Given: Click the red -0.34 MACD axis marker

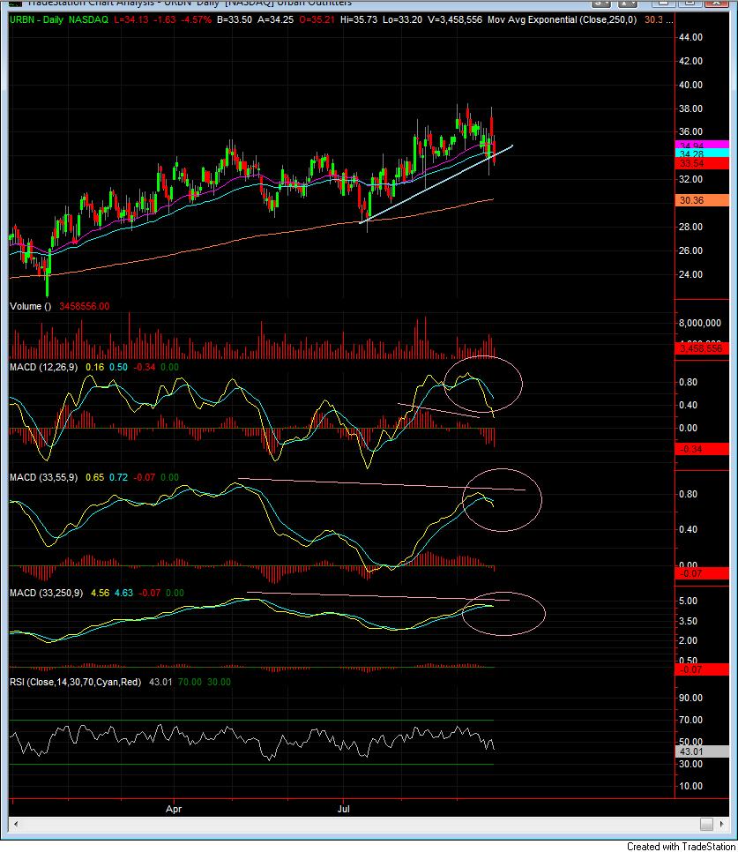Looking at the screenshot, I should [x=702, y=449].
